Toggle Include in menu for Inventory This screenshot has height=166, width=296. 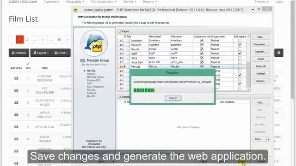point(202,40)
